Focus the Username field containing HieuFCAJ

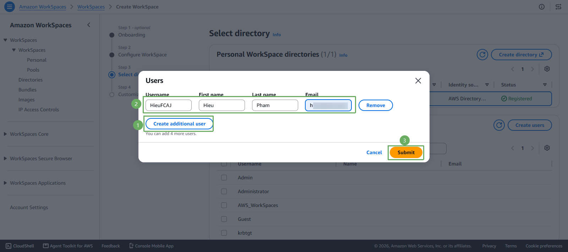169,105
